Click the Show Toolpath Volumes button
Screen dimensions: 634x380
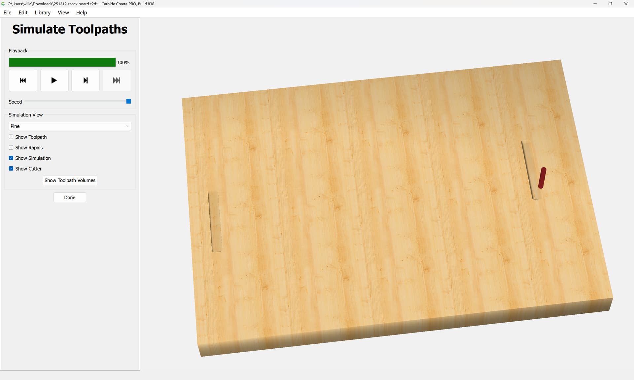click(x=70, y=180)
